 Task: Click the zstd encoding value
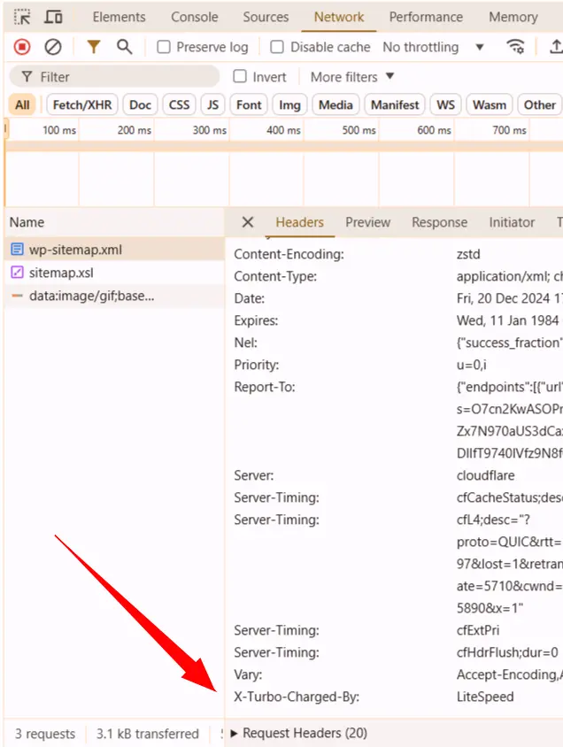pos(468,254)
